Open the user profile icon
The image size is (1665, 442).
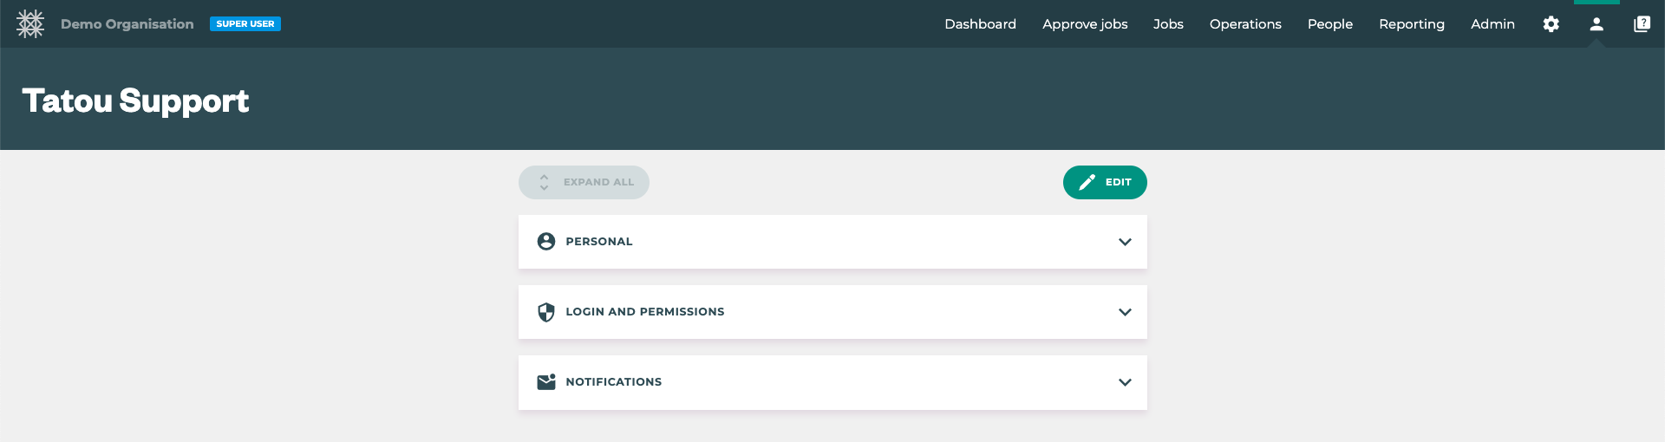click(1596, 24)
